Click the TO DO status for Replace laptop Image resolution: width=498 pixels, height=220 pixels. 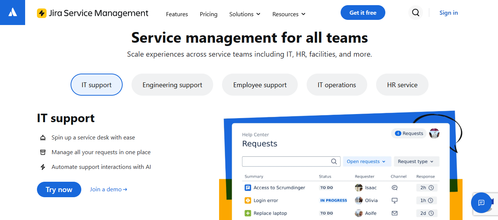pos(327,213)
